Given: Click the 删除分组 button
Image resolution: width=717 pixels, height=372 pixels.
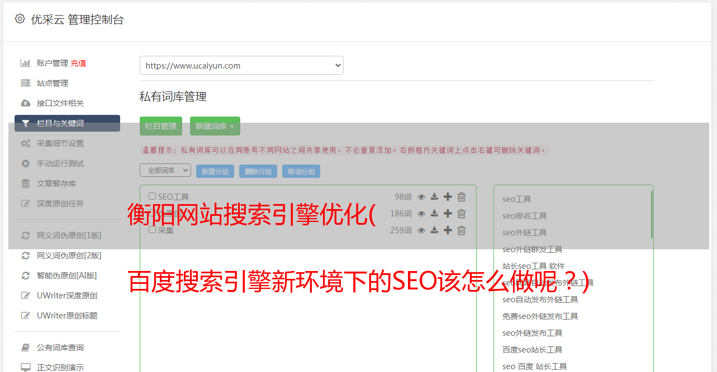Looking at the screenshot, I should [258, 171].
